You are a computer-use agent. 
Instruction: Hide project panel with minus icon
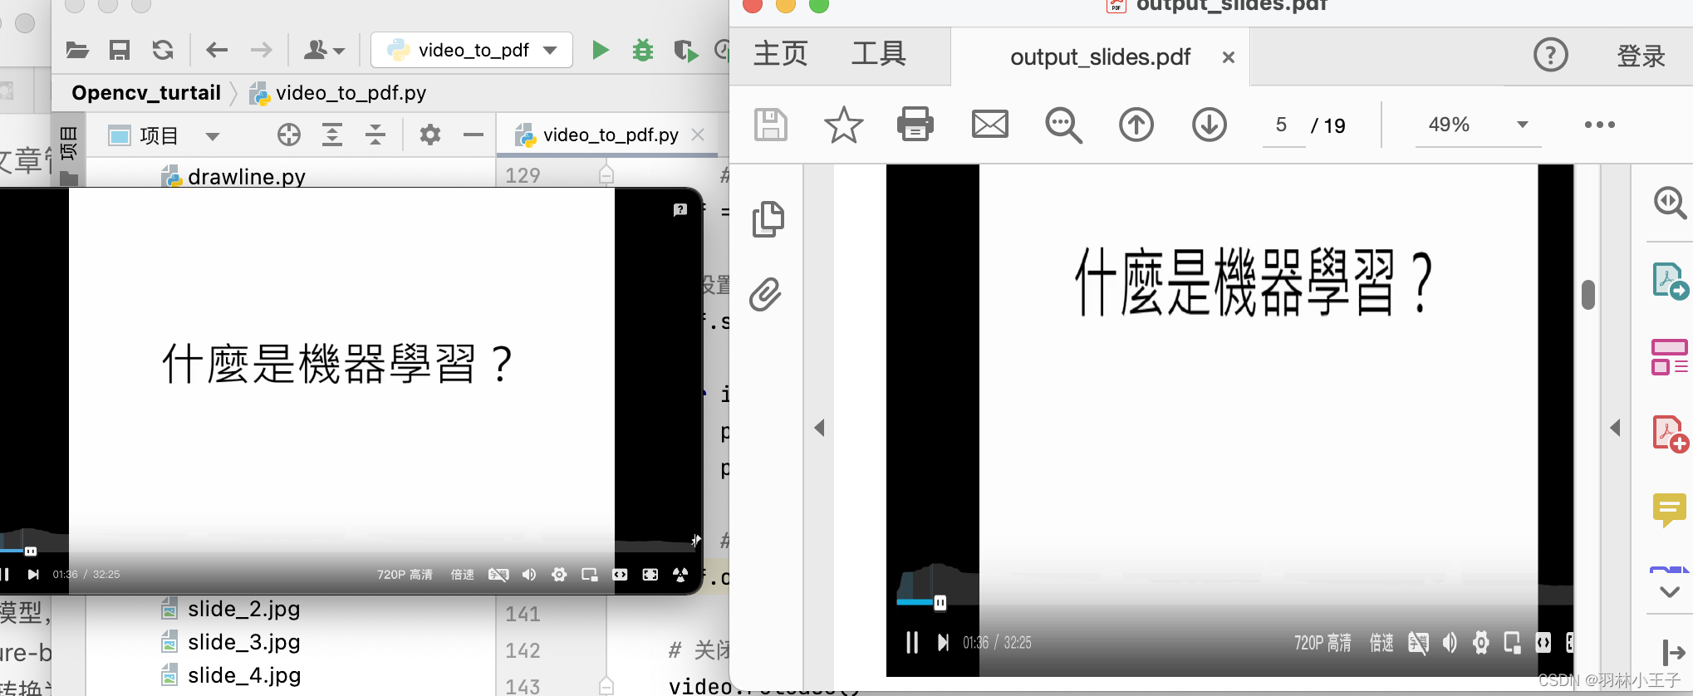click(x=474, y=135)
